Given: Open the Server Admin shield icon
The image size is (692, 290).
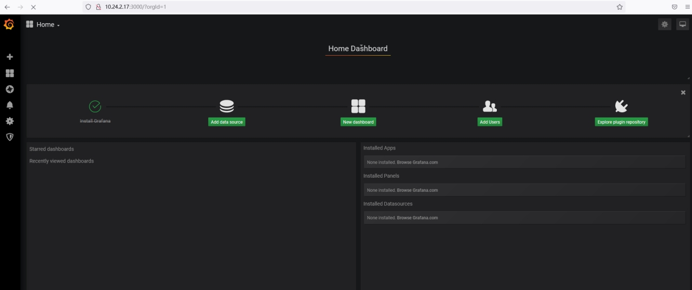Looking at the screenshot, I should (10, 137).
